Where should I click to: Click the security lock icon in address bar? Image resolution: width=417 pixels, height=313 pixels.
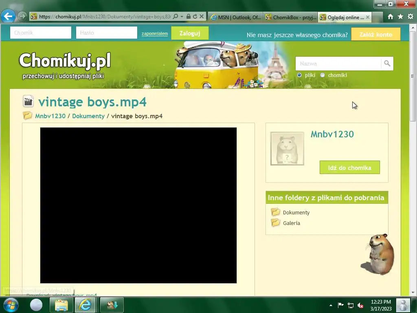188,16
